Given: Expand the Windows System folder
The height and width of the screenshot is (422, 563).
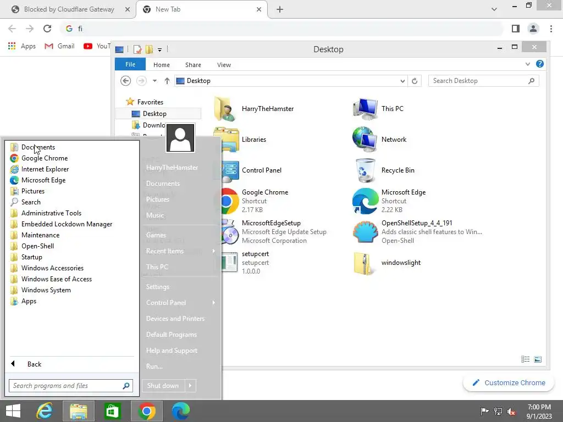Looking at the screenshot, I should tap(46, 290).
